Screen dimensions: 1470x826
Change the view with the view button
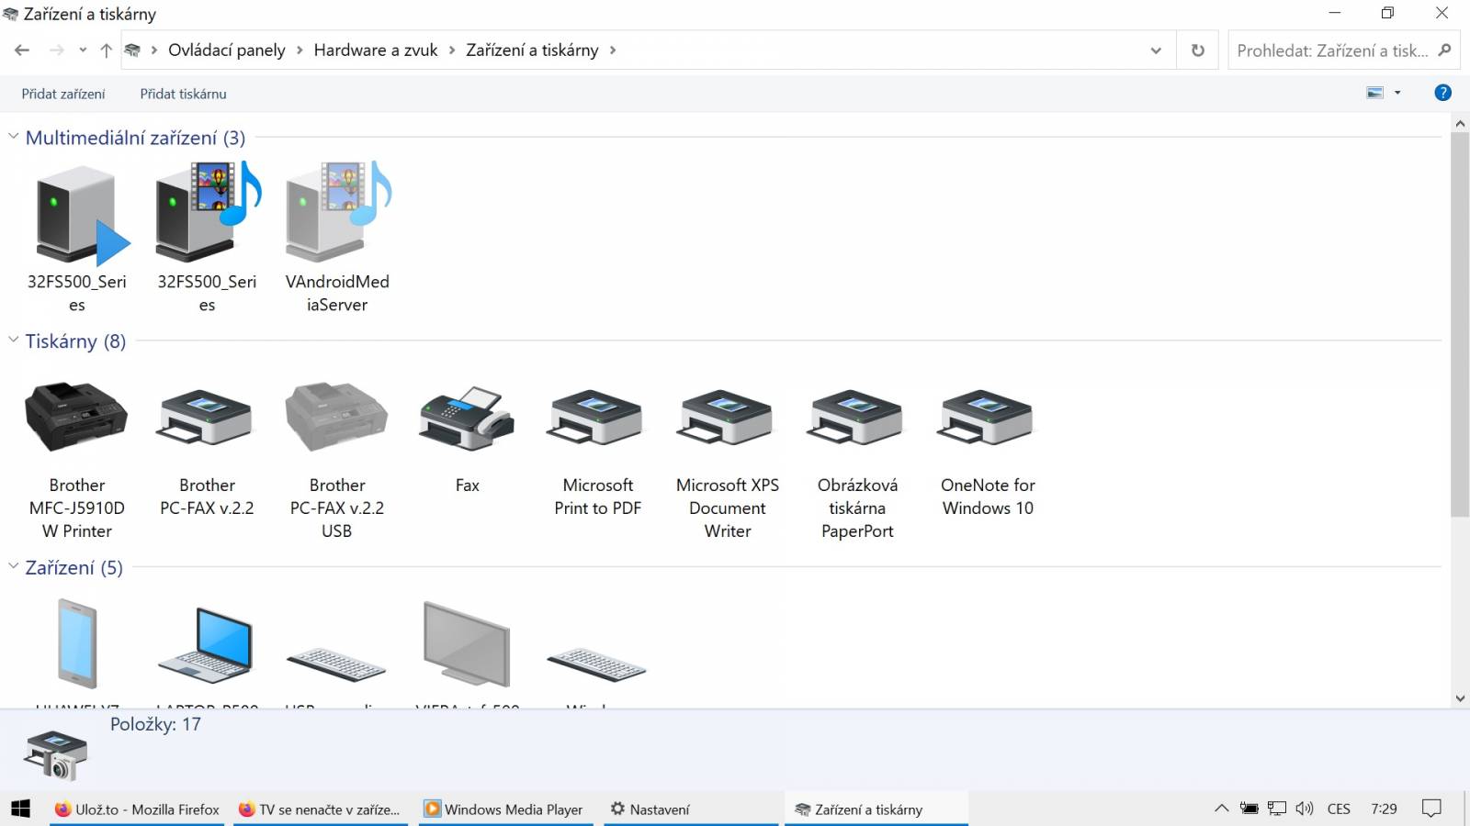click(1375, 93)
